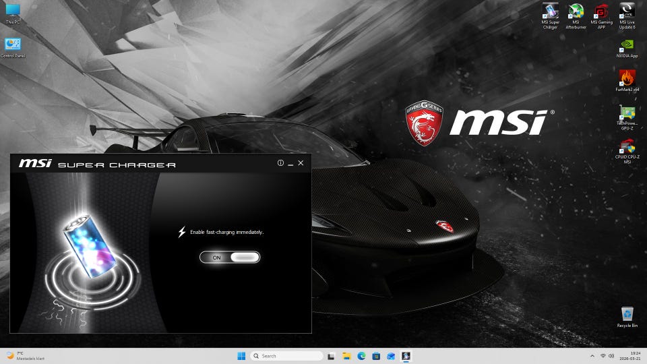The width and height of the screenshot is (647, 364).
Task: Minimize the MSI Super Charger window
Action: point(290,163)
